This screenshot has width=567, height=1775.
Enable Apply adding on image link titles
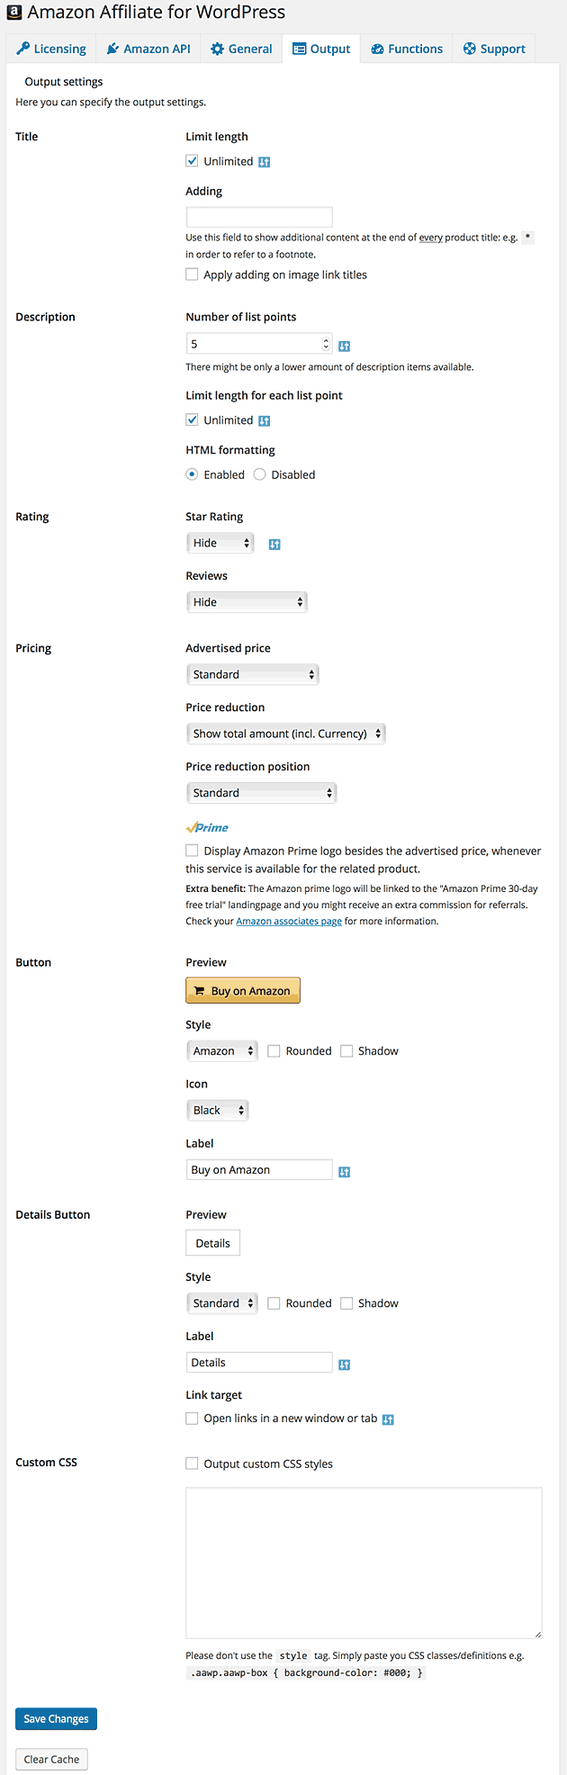pos(192,275)
